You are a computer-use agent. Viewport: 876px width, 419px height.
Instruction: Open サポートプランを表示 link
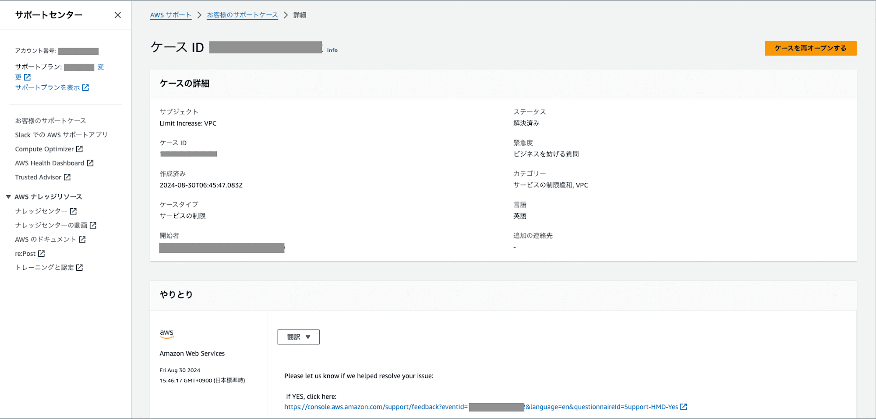(x=47, y=87)
